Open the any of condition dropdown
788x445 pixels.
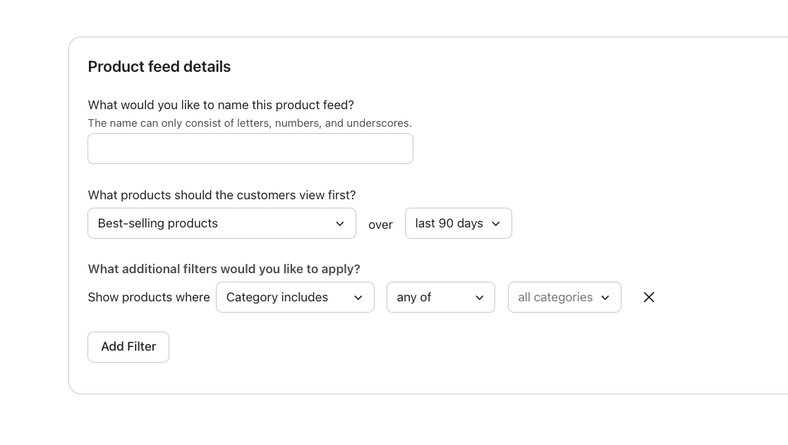coord(430,297)
